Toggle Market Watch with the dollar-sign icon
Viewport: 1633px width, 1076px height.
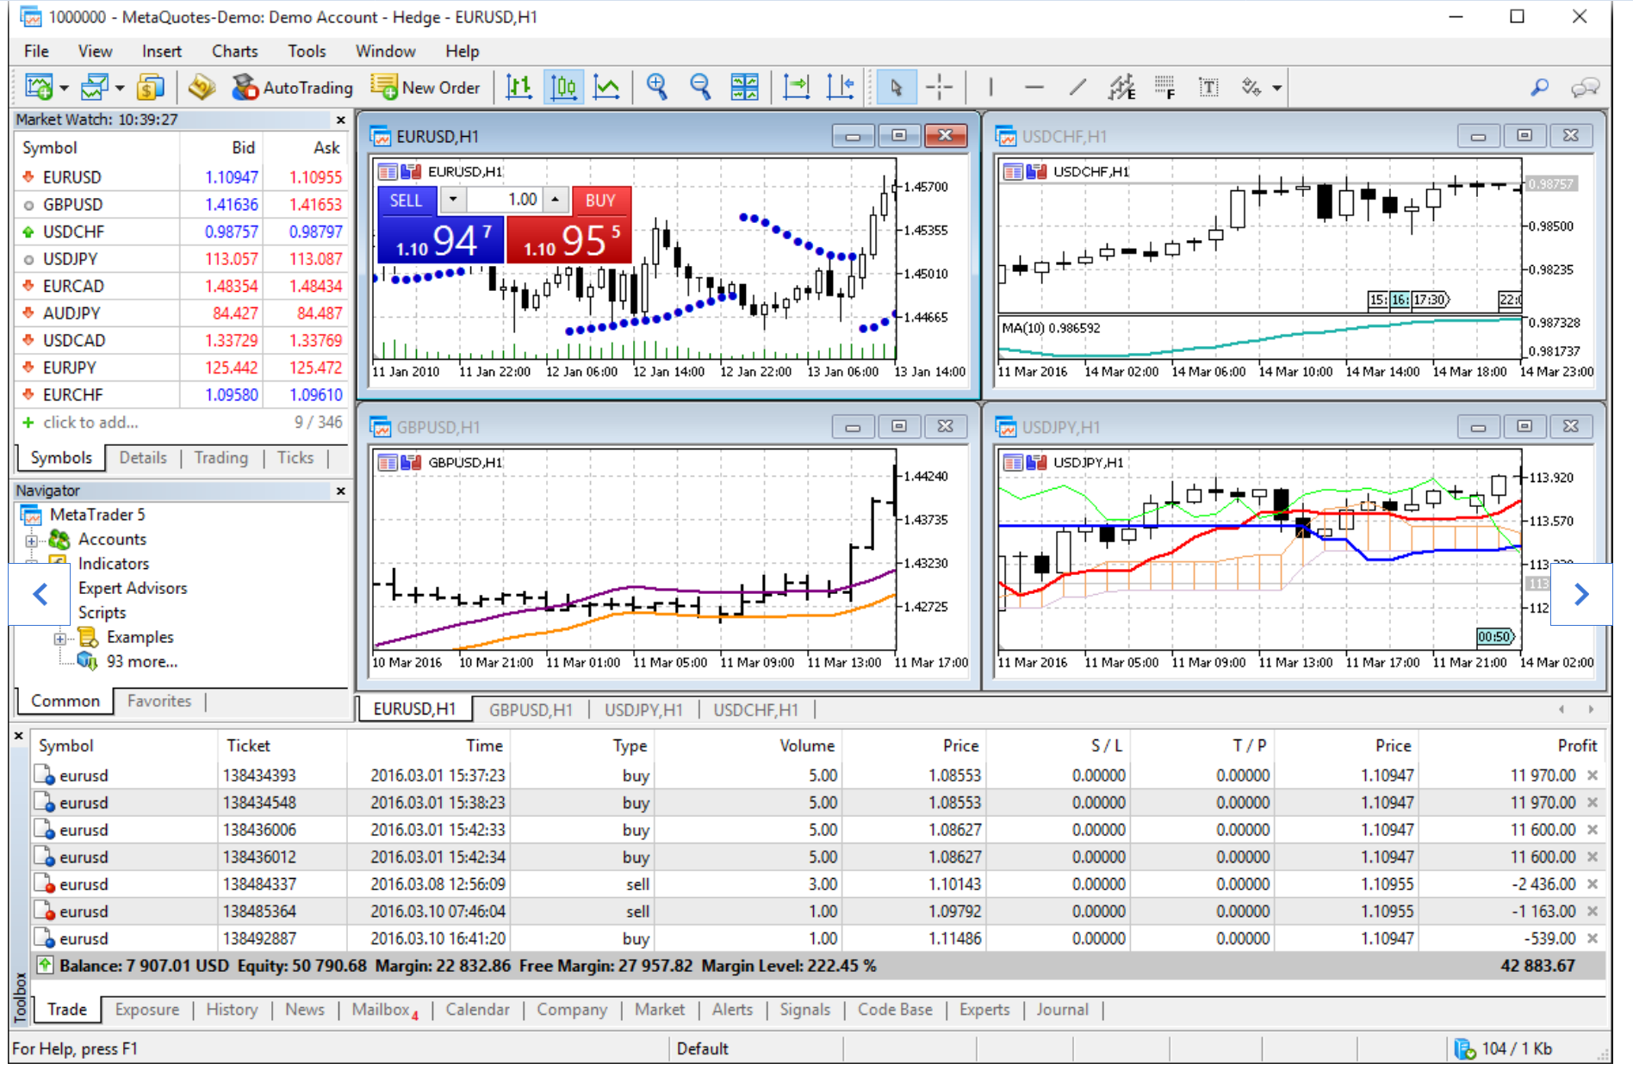[x=150, y=87]
